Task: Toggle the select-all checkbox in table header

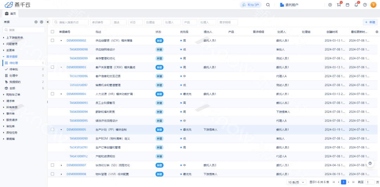Action: click(52, 32)
